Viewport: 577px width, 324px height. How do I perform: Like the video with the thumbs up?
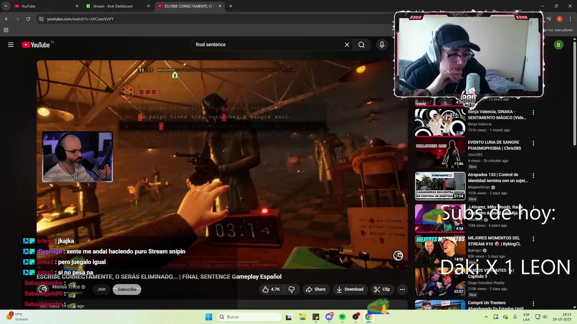pyautogui.click(x=271, y=289)
